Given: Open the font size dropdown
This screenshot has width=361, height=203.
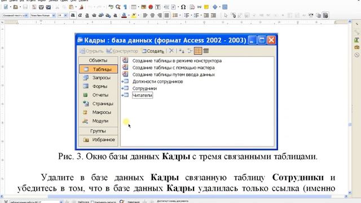Looking at the screenshot, I should (65, 15).
